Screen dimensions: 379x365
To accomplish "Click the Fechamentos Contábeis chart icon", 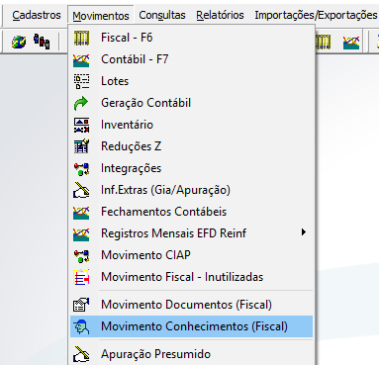I will 81,212.
